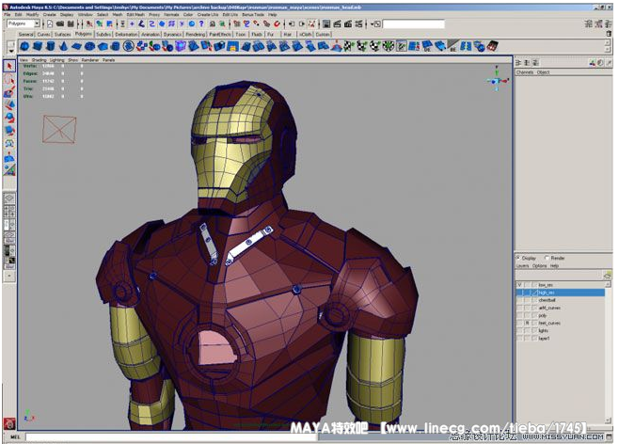Image resolution: width=619 pixels, height=444 pixels.
Task: Toggle visibility box of chestball layer
Action: [519, 300]
